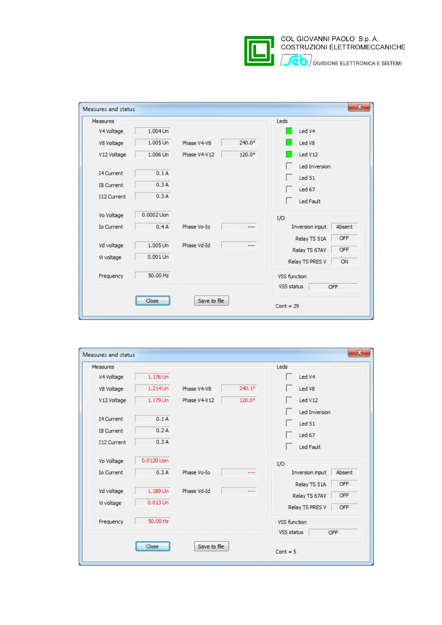Click Close button in lower Measures window
This screenshot has width=442, height=625.
click(153, 546)
